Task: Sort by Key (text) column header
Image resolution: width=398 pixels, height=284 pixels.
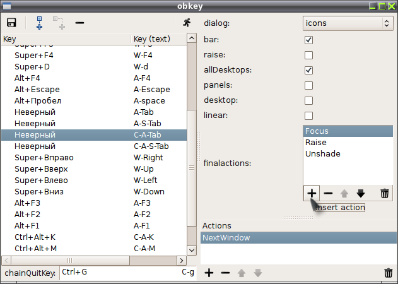Action: (159, 39)
